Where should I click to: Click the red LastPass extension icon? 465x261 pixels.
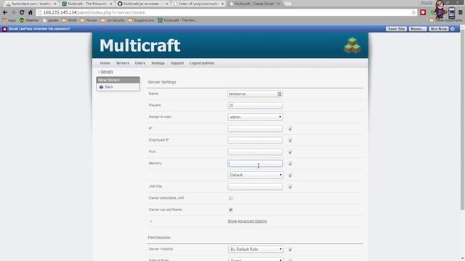tap(423, 12)
